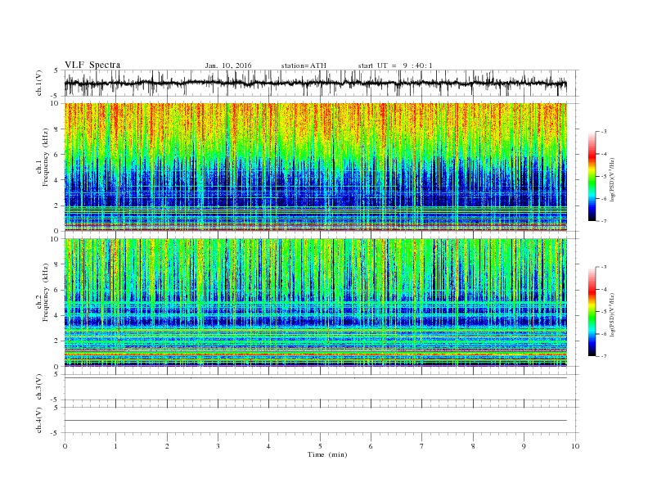Image resolution: width=648 pixels, height=501 pixels.
Task: Click the "ch.1(V)" waveform axis label
Action: (x=39, y=83)
